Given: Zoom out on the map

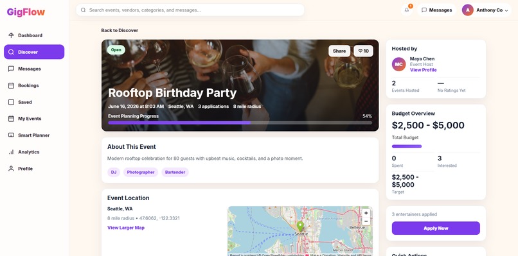Looking at the screenshot, I should pos(366,221).
